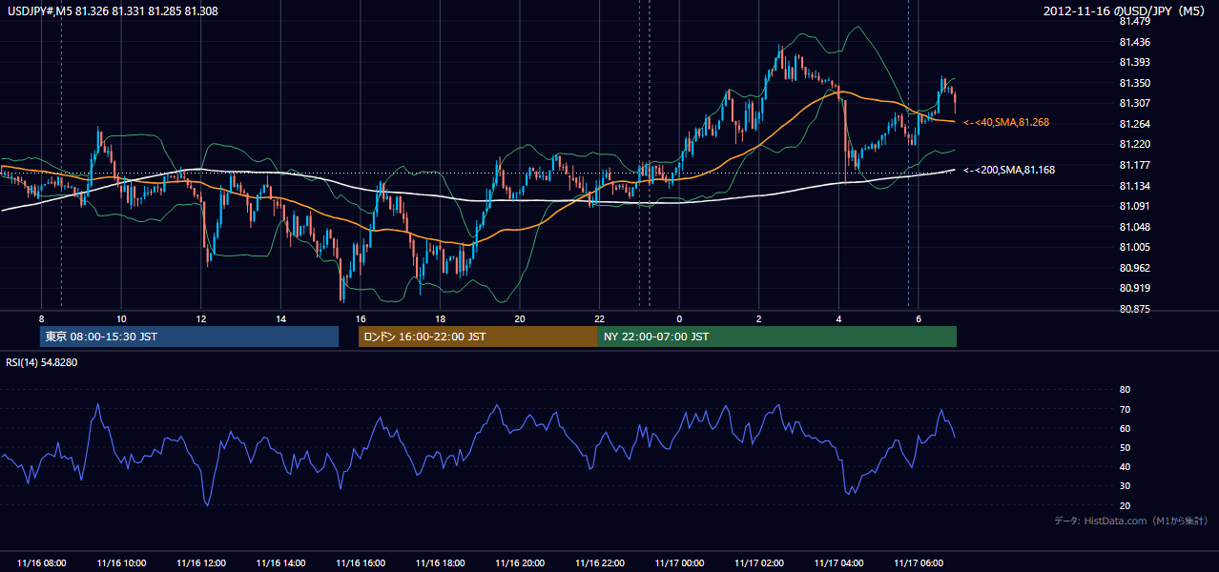Click bottom date label 11/17 04:00
This screenshot has height=572, width=1219.
click(x=838, y=563)
